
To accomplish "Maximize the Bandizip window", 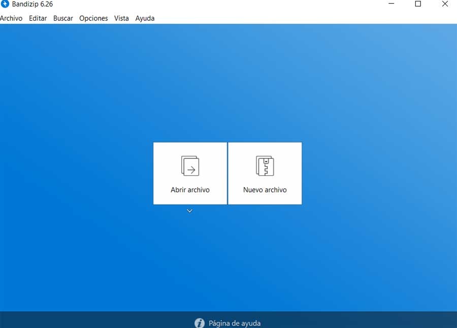I will (x=418, y=4).
